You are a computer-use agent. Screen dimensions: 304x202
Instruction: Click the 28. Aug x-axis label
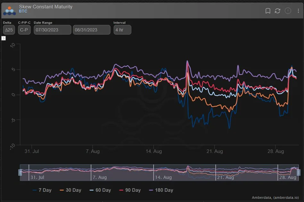276,151
